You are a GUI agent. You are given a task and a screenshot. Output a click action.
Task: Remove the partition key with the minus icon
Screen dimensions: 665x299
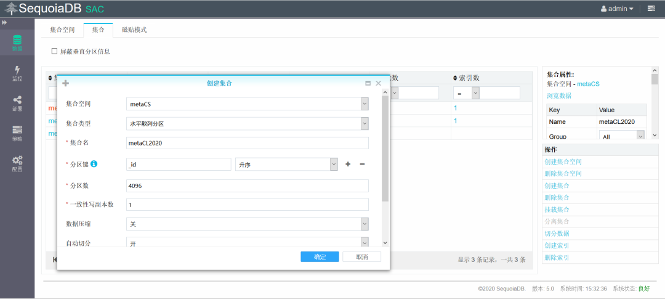click(x=362, y=164)
